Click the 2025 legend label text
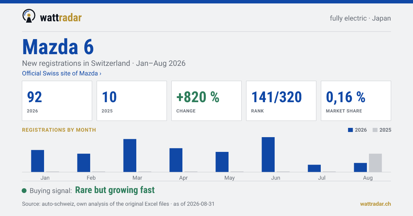The image size is (413, 216). (385, 130)
